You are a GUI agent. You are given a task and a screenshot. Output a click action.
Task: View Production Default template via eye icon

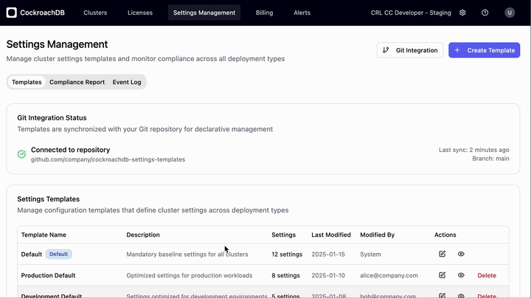(461, 275)
